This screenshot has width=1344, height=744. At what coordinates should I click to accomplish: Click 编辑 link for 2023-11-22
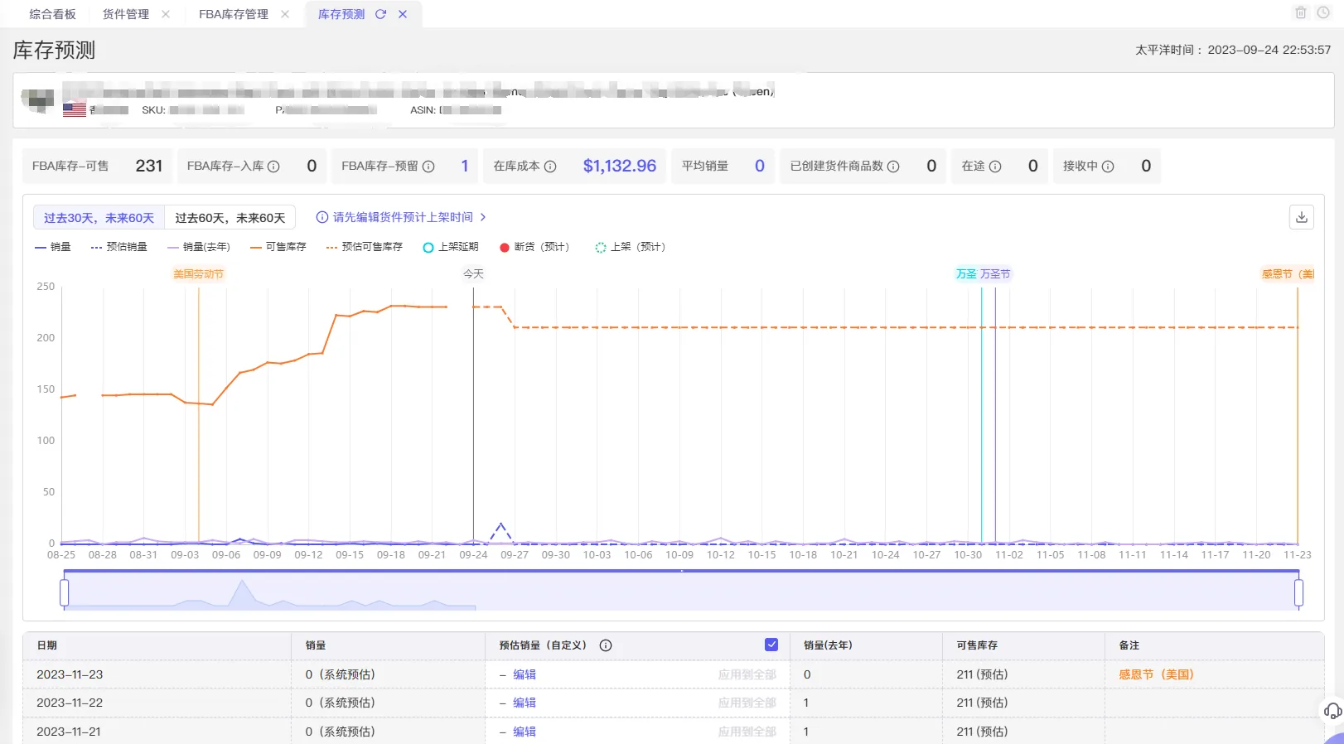pyautogui.click(x=525, y=703)
